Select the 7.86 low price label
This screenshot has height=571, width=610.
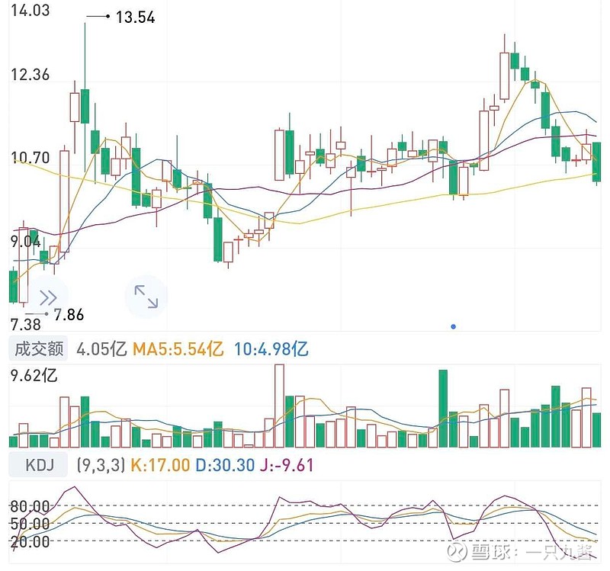click(x=69, y=314)
